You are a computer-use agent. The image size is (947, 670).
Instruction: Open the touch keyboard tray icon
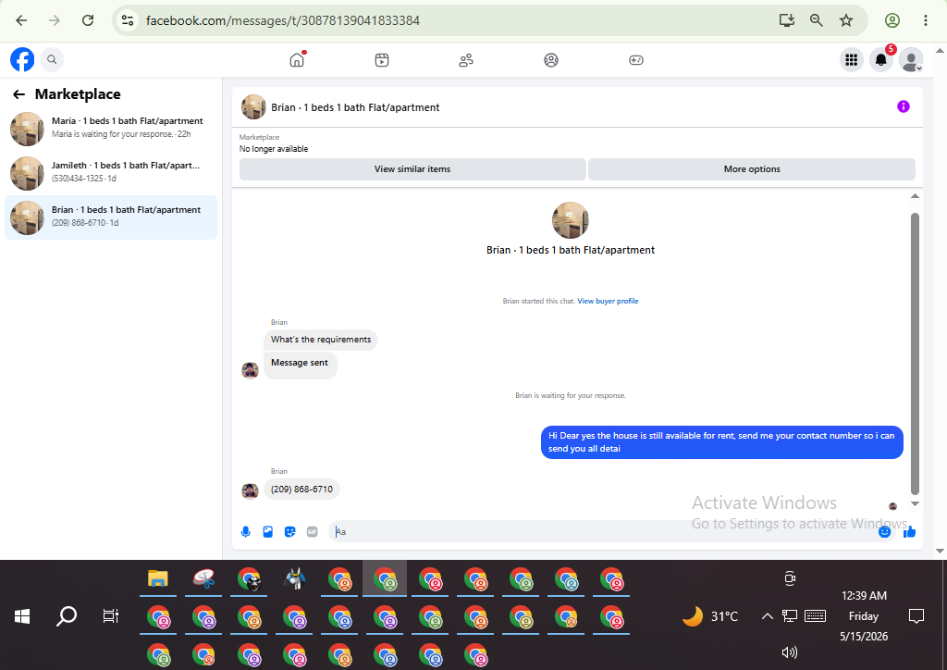pos(815,616)
